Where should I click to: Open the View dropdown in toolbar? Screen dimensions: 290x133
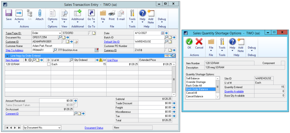pos(65,16)
